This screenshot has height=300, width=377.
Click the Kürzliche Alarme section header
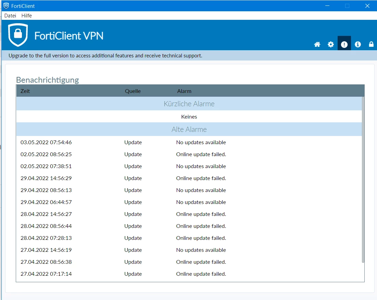coord(189,104)
